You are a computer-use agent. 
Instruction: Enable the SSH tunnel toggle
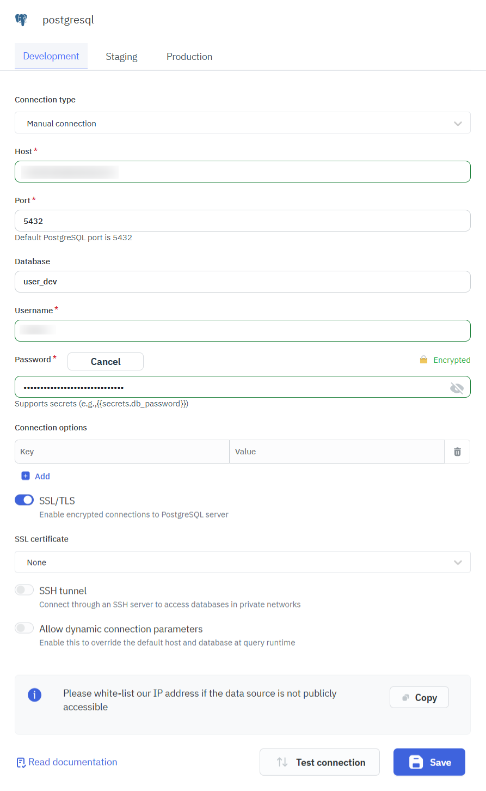click(x=24, y=590)
